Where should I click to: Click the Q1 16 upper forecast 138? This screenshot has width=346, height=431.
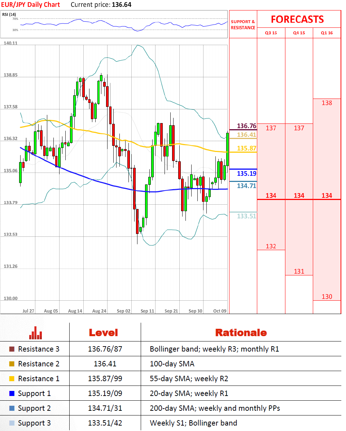(x=327, y=103)
